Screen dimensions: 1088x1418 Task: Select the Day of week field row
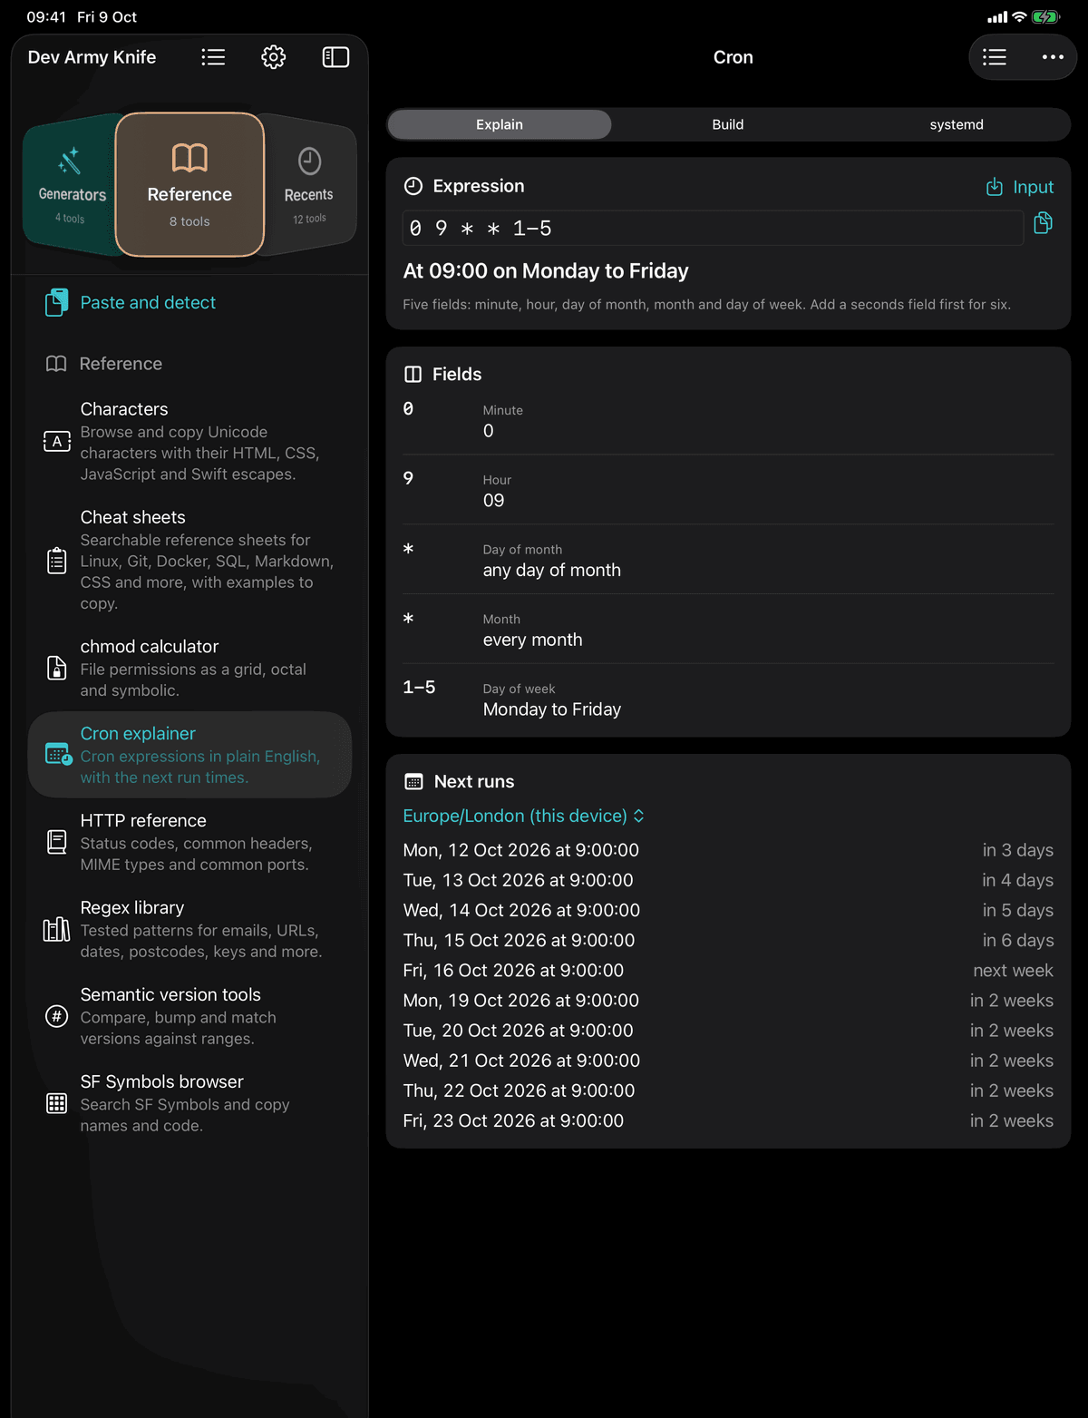pyautogui.click(x=728, y=699)
